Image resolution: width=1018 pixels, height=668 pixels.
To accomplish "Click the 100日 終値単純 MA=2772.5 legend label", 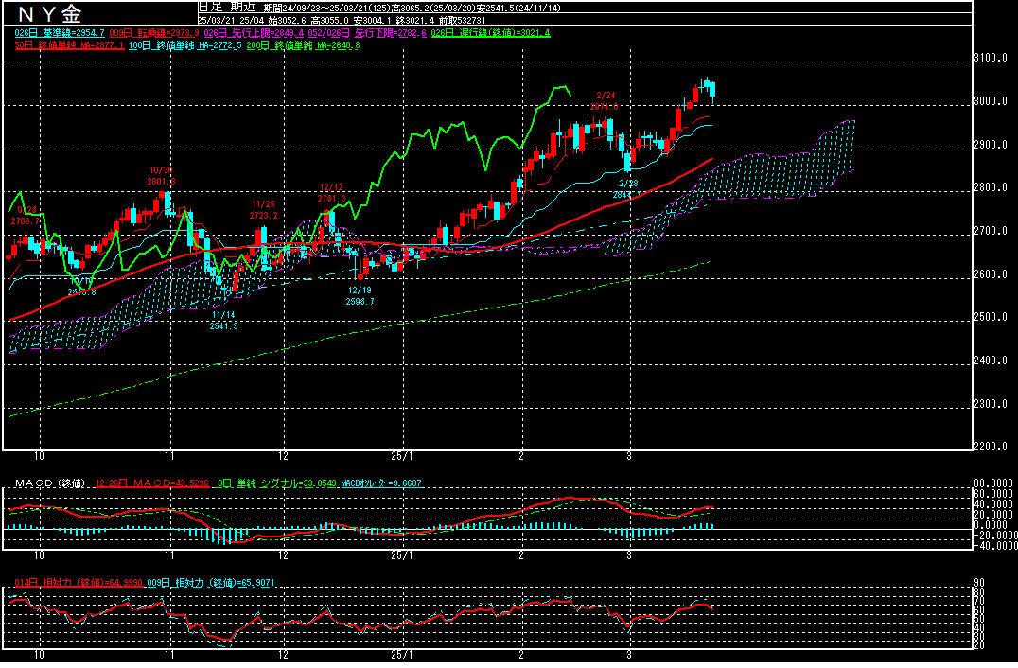I will [x=185, y=45].
